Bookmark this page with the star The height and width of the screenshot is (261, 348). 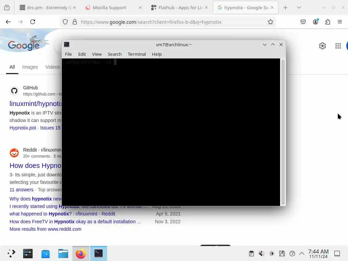[270, 22]
